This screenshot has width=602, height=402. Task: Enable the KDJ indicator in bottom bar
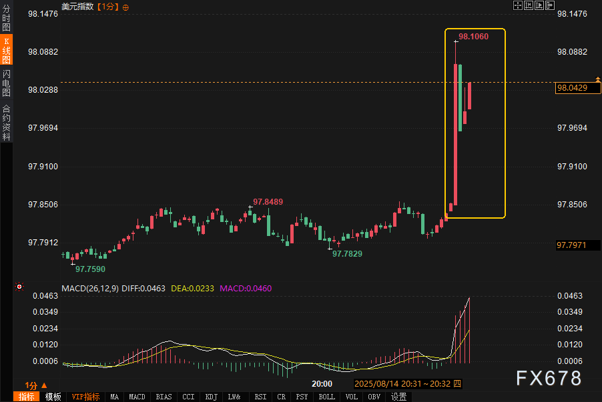[x=211, y=397]
